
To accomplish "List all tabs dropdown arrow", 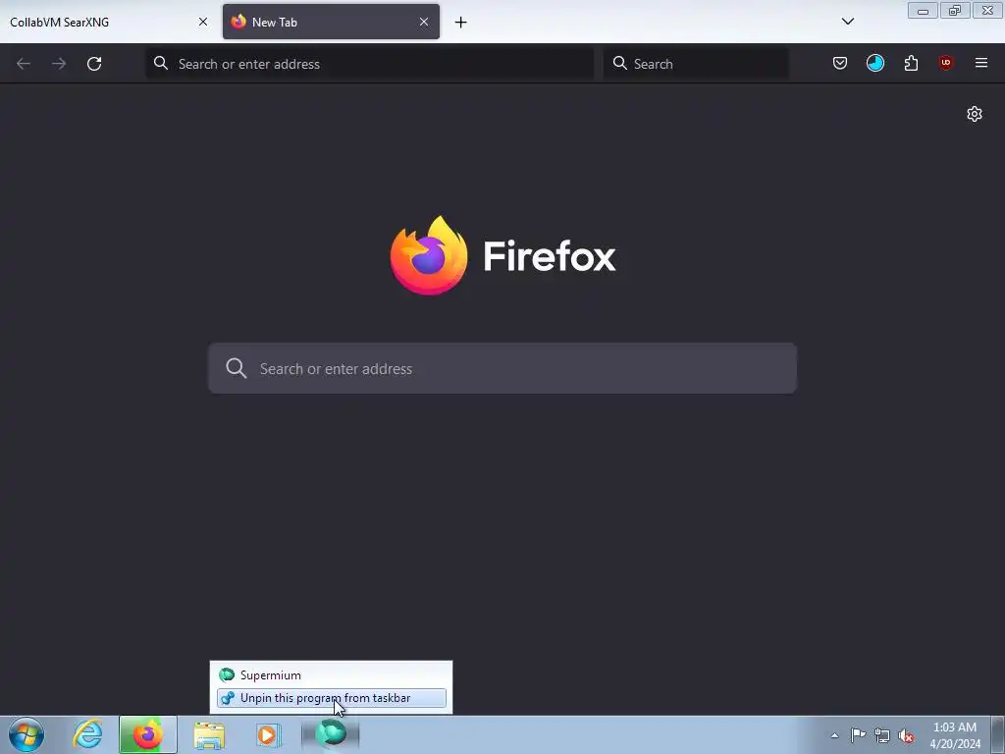I will point(847,22).
